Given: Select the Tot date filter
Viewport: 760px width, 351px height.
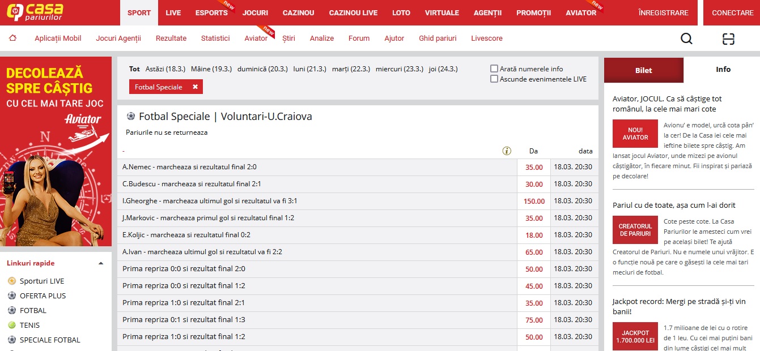Looking at the screenshot, I should (134, 69).
